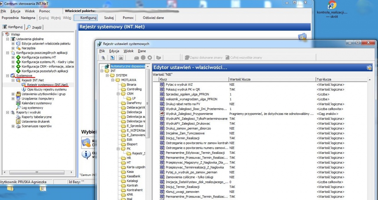Click the Pomoc toolbar button in Centrum sterowania
This screenshot has width=378, height=200.
pos(128,18)
